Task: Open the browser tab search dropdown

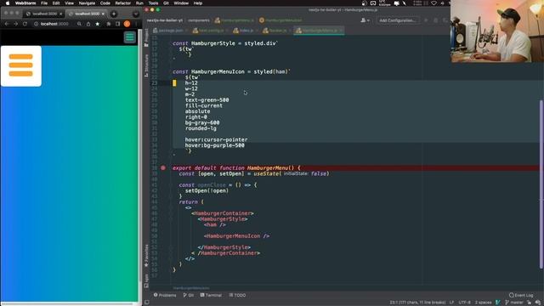Action: [x=136, y=14]
